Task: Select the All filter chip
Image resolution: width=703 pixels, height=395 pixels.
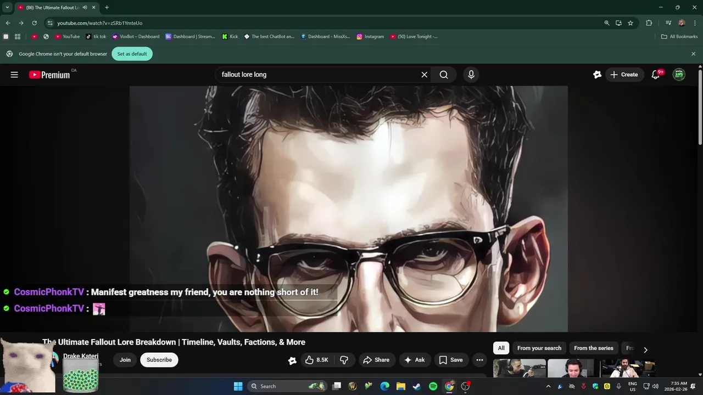Action: [501, 348]
